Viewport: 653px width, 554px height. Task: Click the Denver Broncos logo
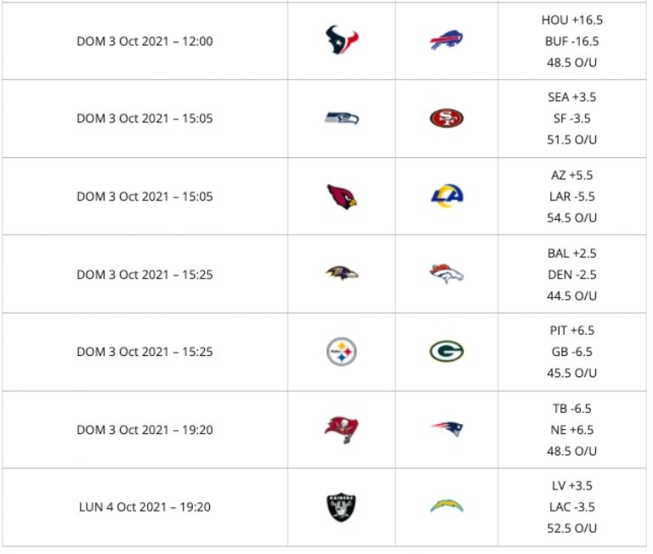[446, 274]
